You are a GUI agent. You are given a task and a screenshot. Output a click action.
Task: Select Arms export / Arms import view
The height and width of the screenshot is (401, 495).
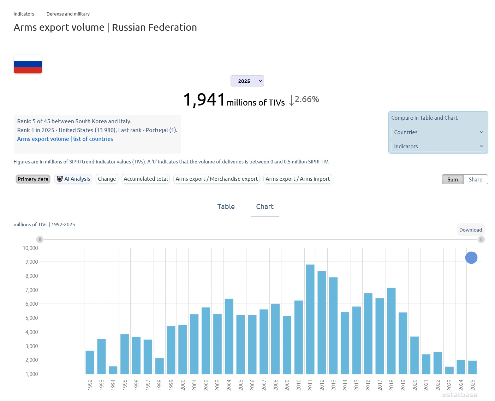point(298,179)
